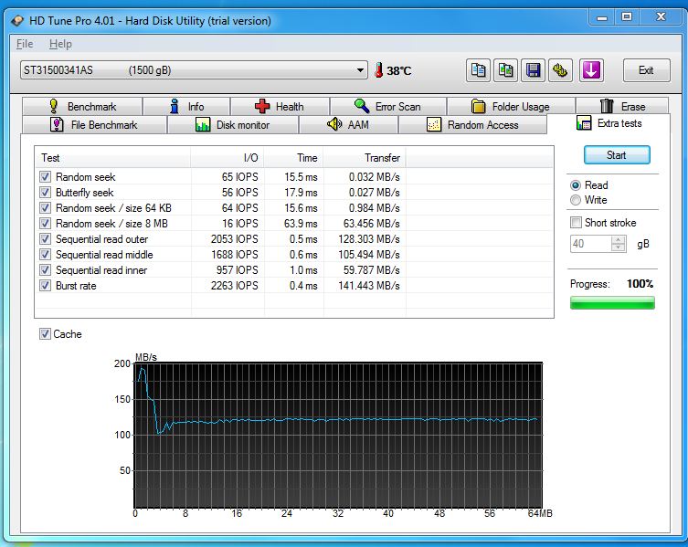The height and width of the screenshot is (547, 688).
Task: Open the File menu
Action: click(25, 44)
